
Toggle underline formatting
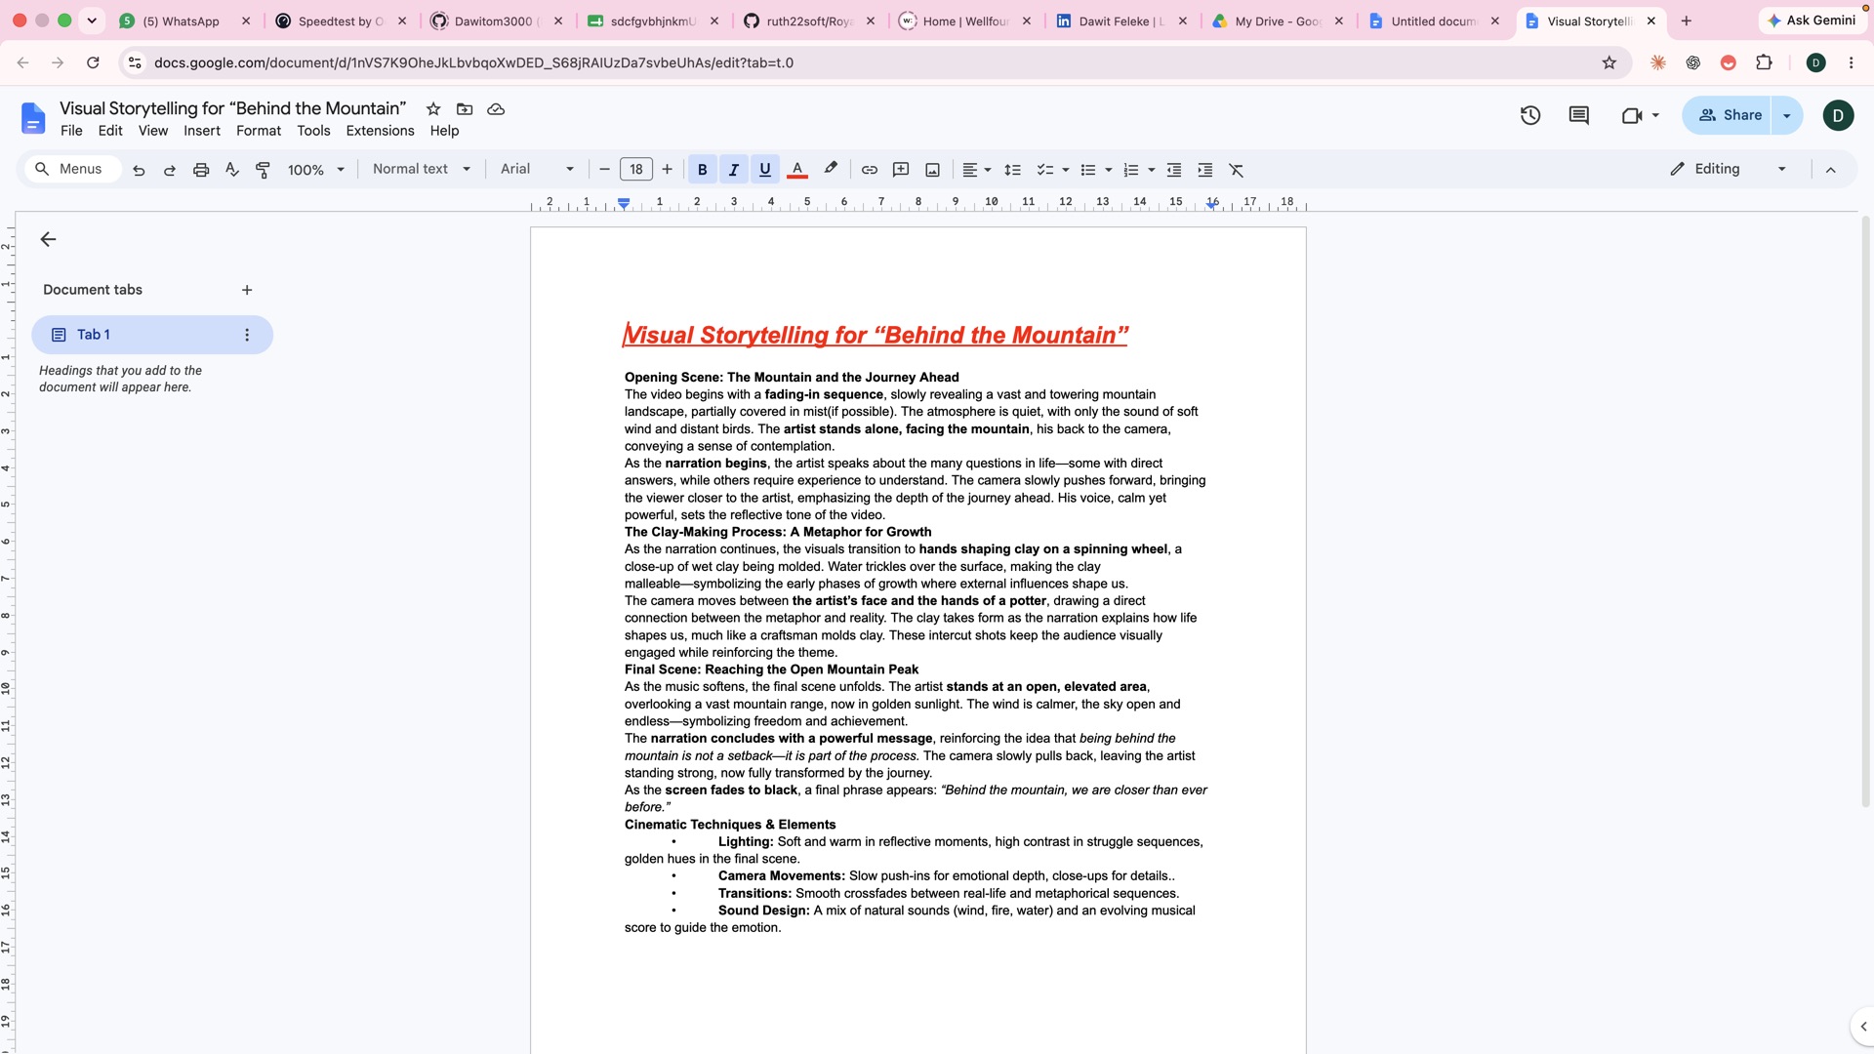765,170
